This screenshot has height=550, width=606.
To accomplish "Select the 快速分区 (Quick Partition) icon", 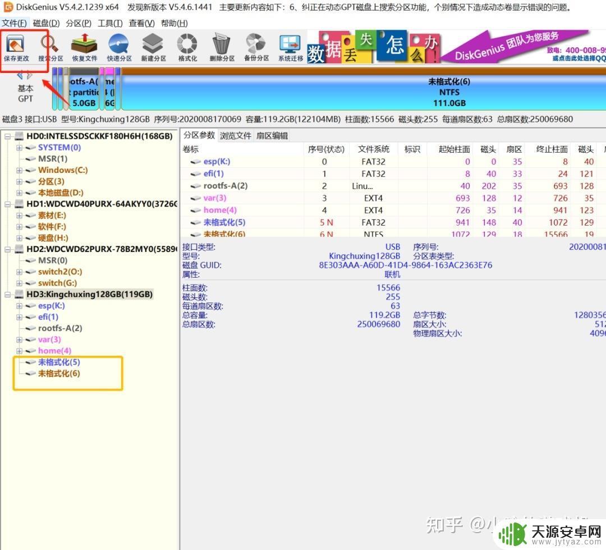I will click(119, 48).
